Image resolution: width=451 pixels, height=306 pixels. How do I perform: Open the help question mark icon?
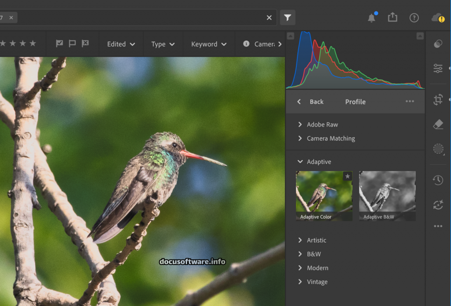tap(414, 18)
